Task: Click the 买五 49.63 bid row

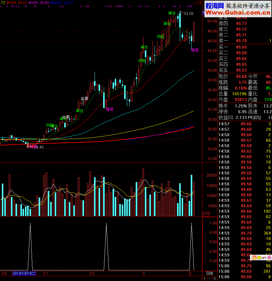Action: (245, 70)
